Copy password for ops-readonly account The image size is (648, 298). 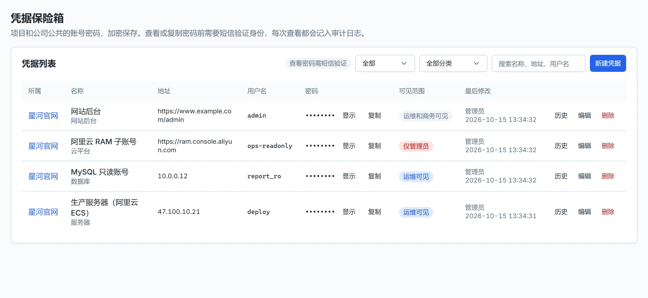click(374, 146)
